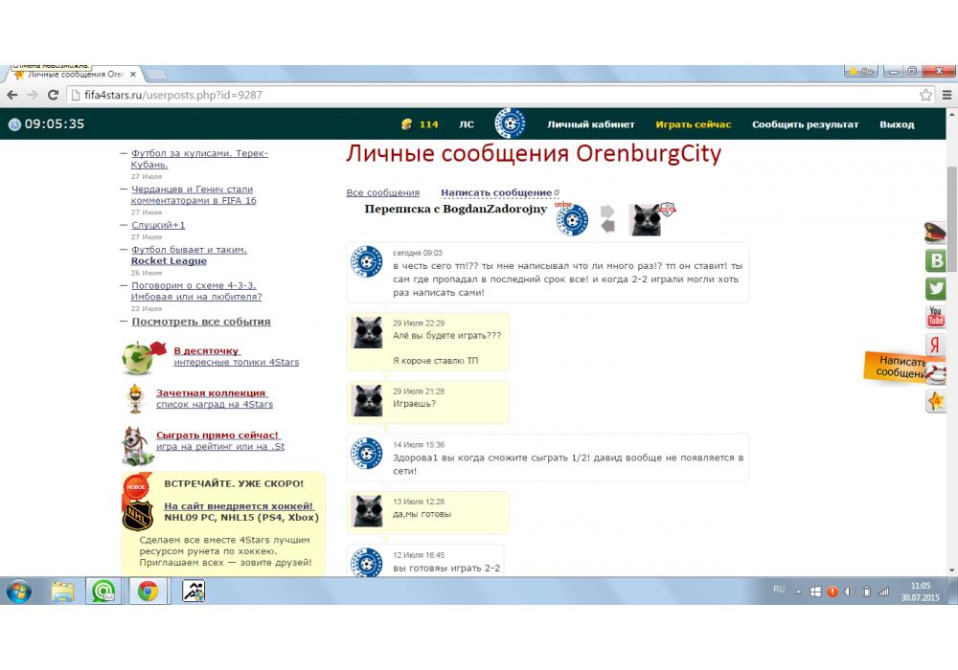Click the BogdanZadorojny cat avatar in the header
The image size is (958, 670).
pyautogui.click(x=646, y=220)
